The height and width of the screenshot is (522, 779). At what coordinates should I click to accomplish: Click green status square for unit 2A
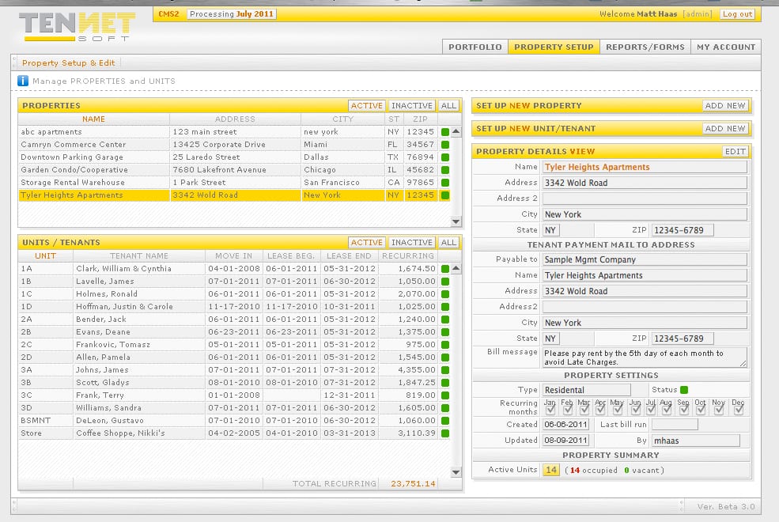[445, 320]
